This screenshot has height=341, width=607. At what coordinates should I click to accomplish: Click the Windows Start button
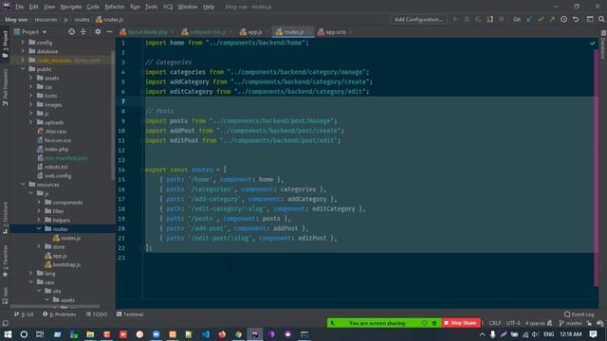coord(8,334)
